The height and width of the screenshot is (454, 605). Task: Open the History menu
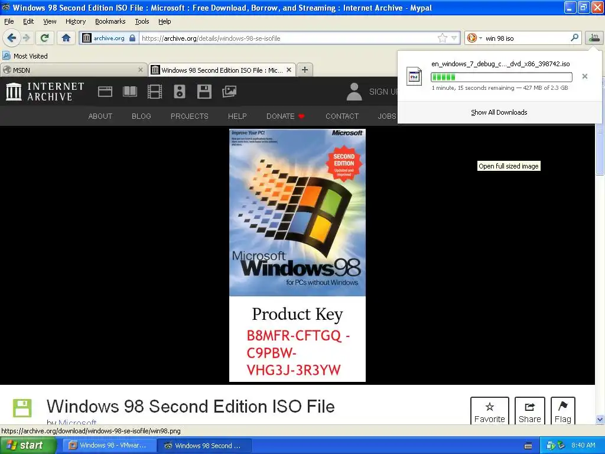(x=75, y=21)
